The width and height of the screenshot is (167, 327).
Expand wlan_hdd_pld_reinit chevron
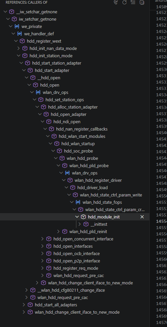pyautogui.click(x=58, y=231)
